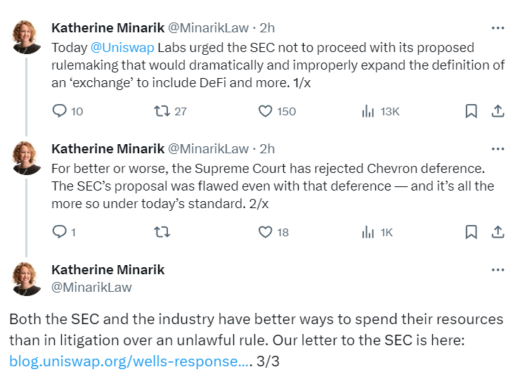Viewport: 520px width, 379px height.
Task: Reply to the first tweet about Uniswap
Action: [60, 111]
